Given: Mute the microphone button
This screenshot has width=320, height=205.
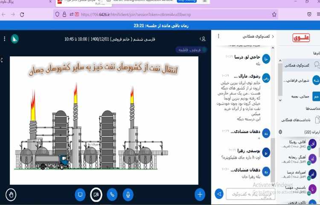Looking at the screenshot, I should pos(128,195).
